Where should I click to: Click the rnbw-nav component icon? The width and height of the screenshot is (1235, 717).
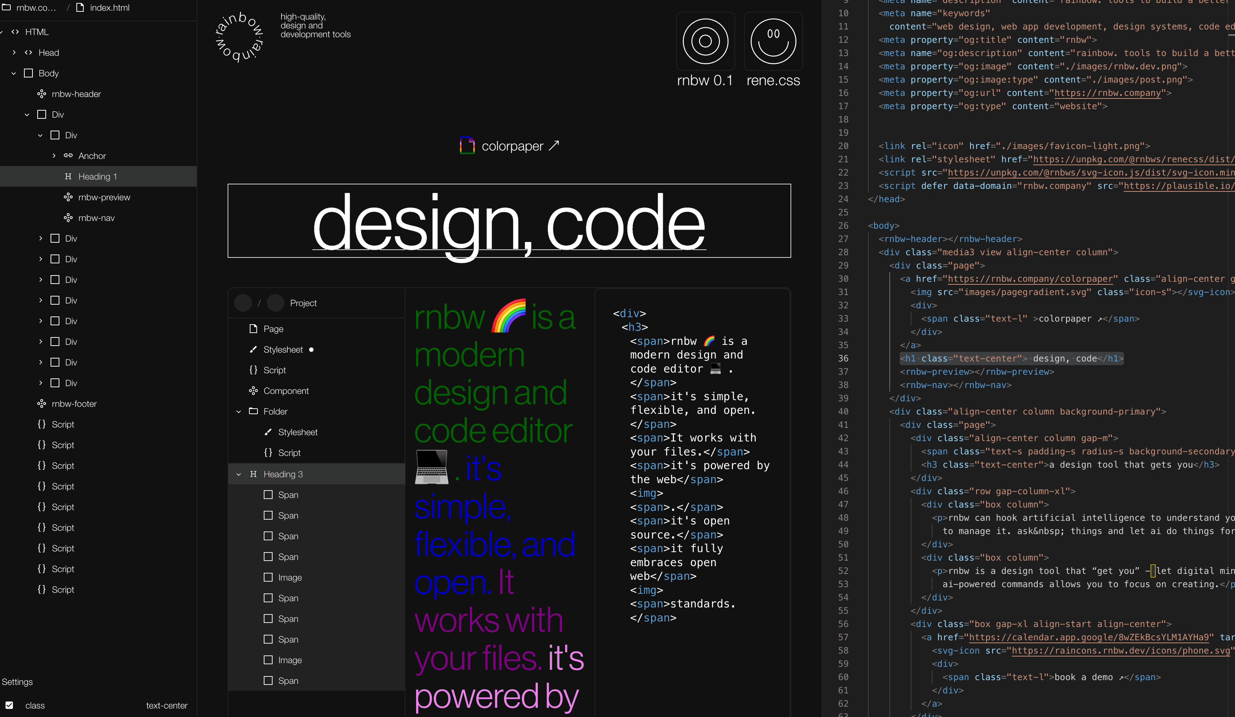click(x=68, y=218)
